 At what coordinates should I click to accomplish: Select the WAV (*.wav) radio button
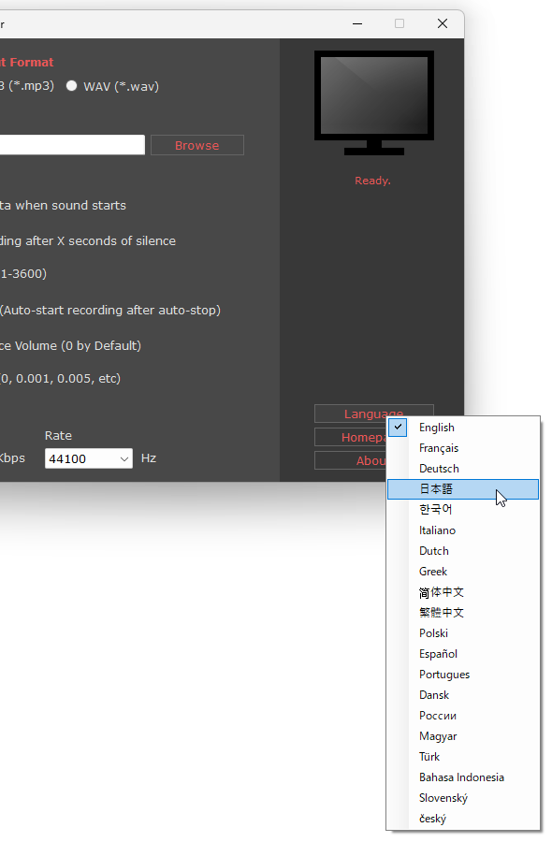click(x=71, y=86)
